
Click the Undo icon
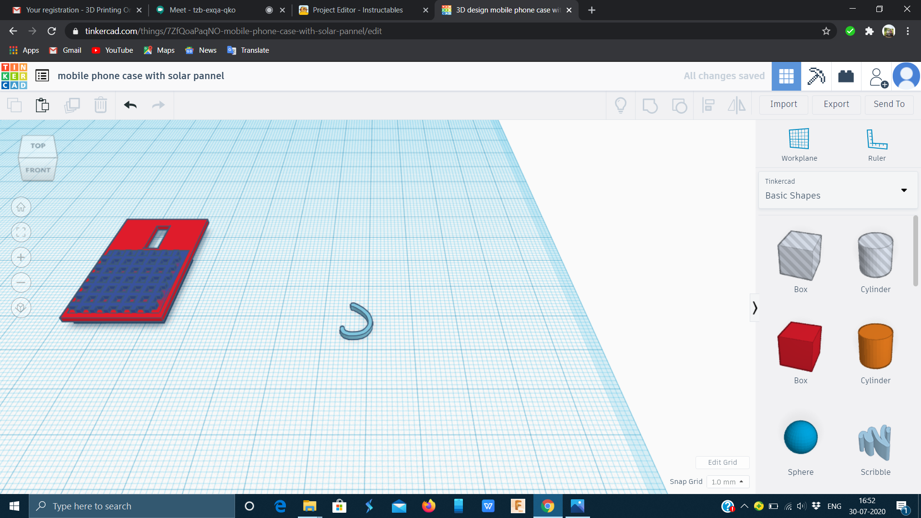pos(130,105)
